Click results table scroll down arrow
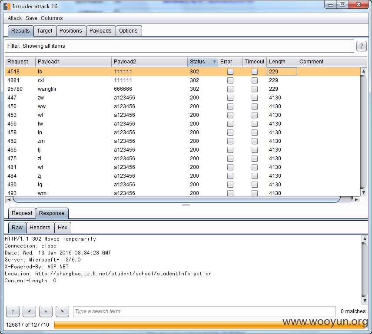 [x=363, y=192]
